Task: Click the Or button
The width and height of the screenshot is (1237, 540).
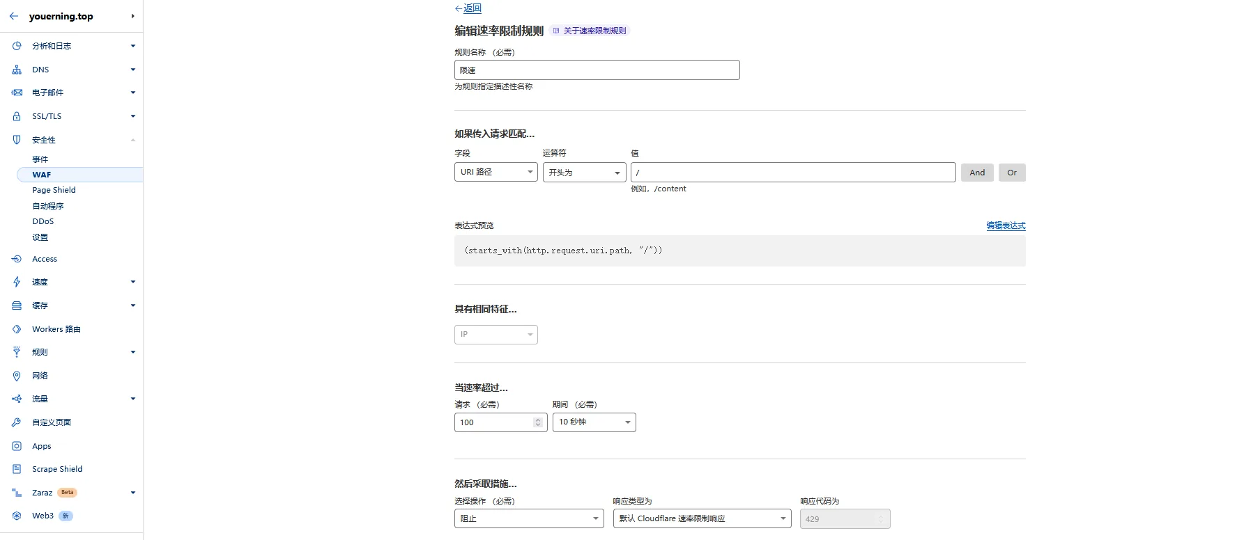Action: point(1012,173)
